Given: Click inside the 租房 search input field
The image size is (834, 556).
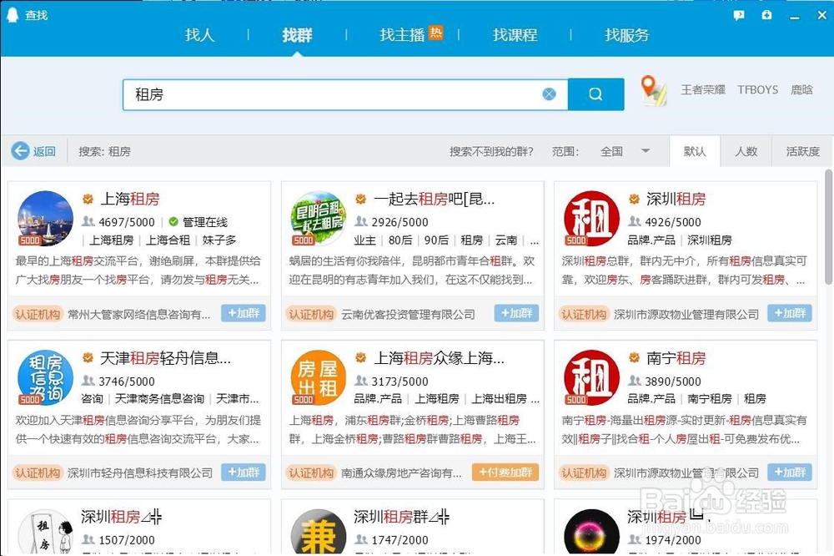Looking at the screenshot, I should click(334, 94).
